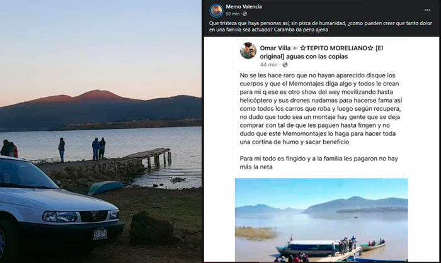The image size is (441, 263).
Task: Open the three-dot post options menu
Action: (427, 10)
